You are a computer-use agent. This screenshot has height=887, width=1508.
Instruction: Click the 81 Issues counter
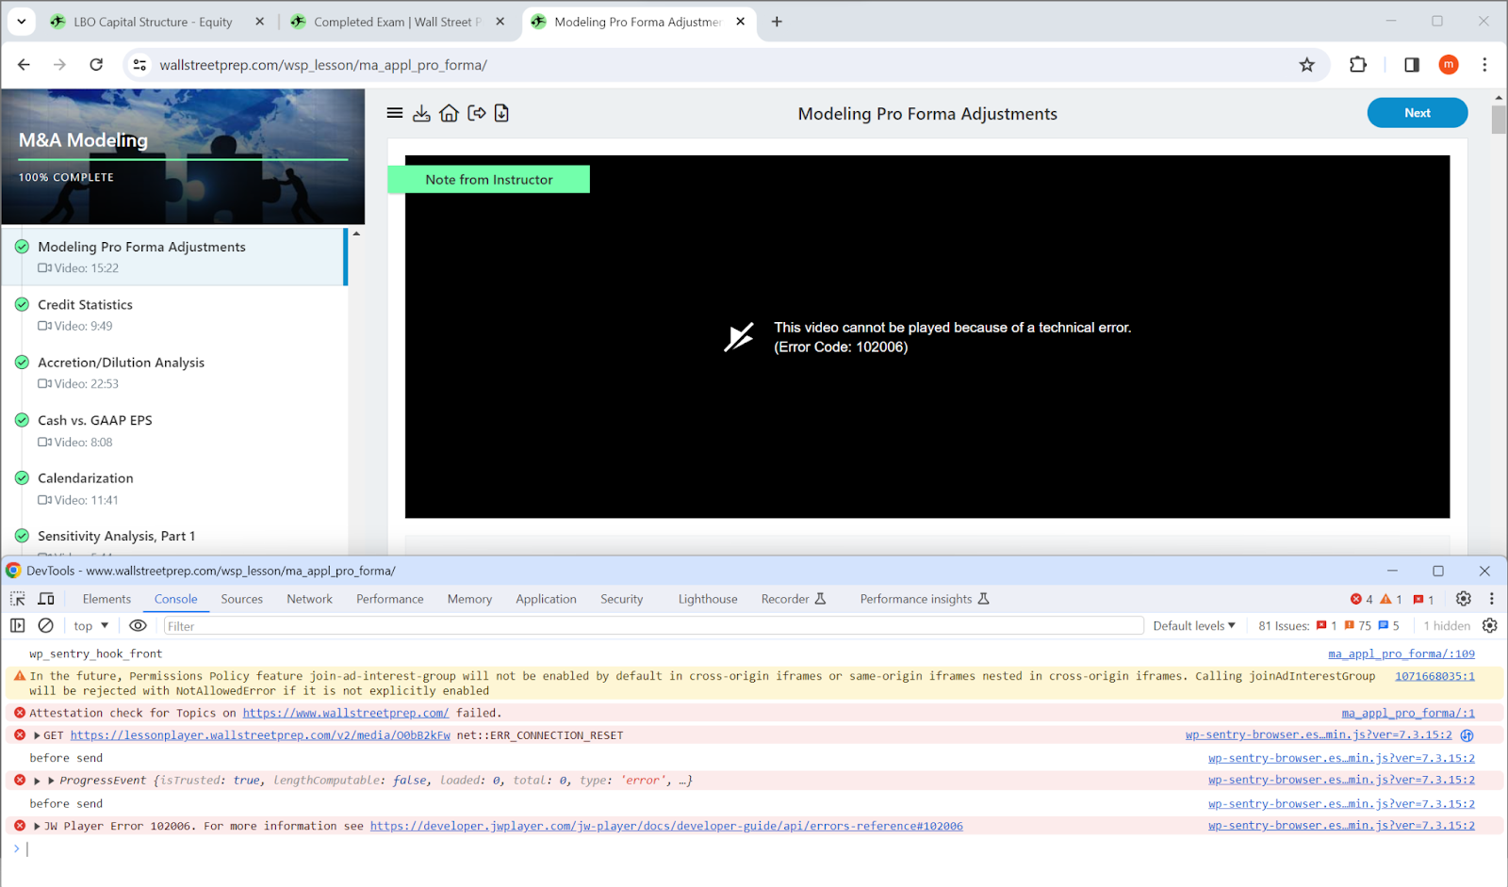point(1329,626)
